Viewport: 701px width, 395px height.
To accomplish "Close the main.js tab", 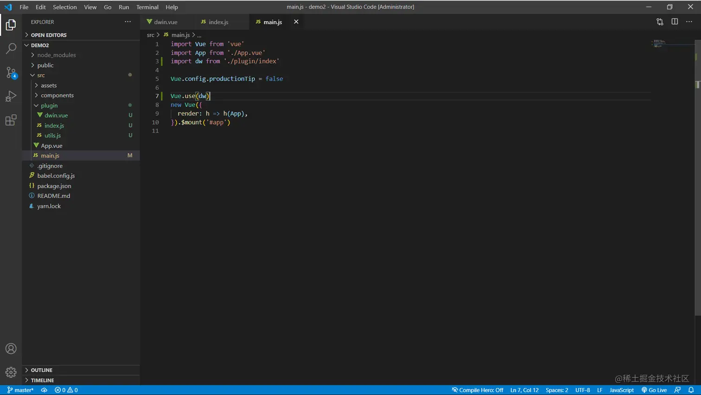I will [296, 22].
